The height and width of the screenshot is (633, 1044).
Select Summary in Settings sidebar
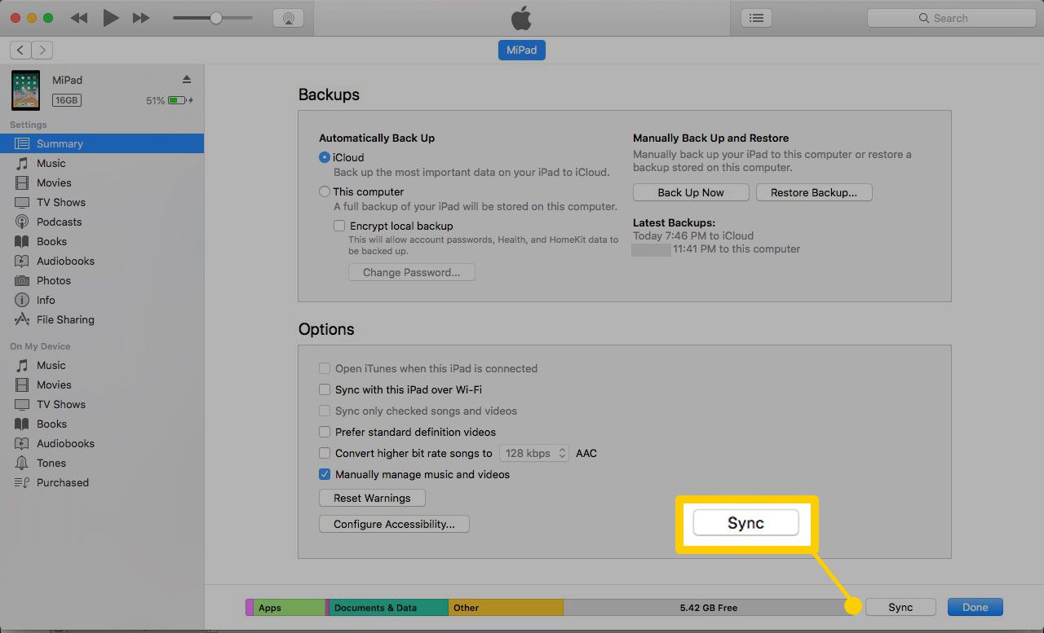[102, 143]
